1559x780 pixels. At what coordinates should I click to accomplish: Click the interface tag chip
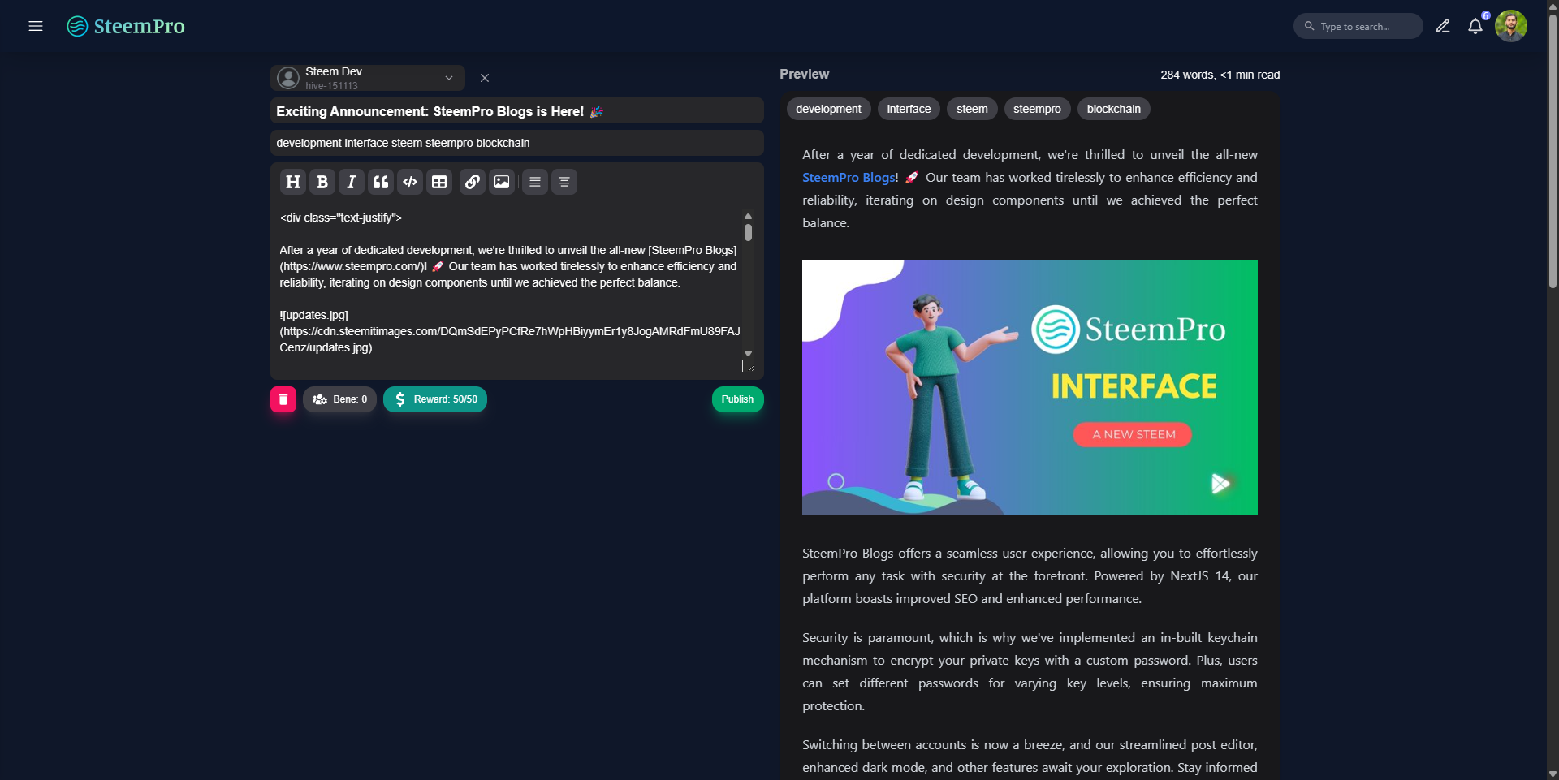(x=909, y=109)
